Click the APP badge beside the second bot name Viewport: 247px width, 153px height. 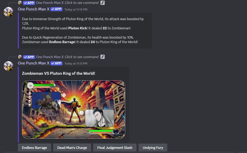click(56, 63)
